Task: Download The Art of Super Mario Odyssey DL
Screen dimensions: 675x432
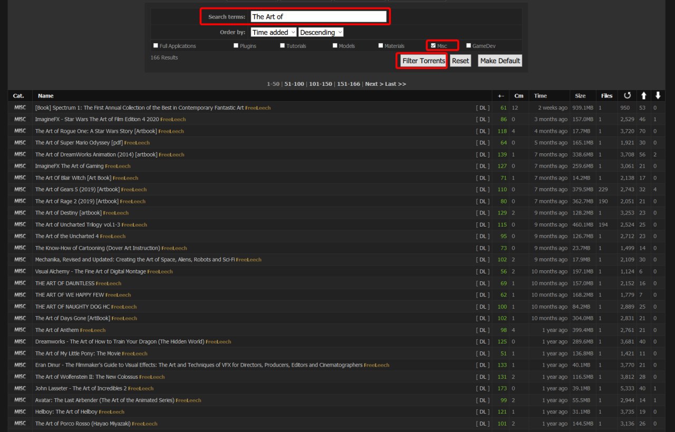Action: pos(483,143)
